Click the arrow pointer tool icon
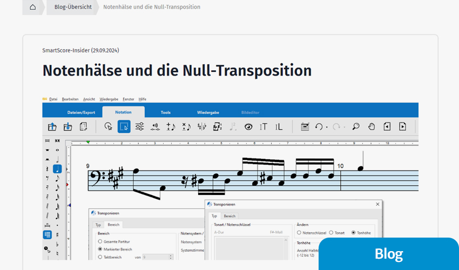 point(109,126)
